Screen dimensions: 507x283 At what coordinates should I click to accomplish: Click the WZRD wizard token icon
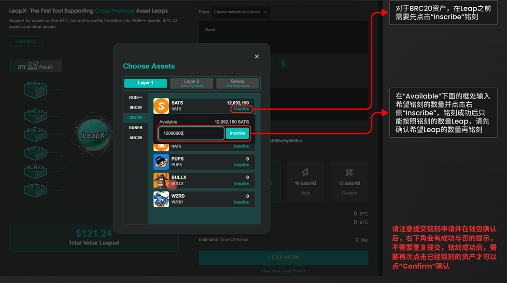161,199
